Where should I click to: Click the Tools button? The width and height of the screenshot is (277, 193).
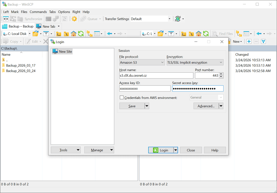pos(66,150)
